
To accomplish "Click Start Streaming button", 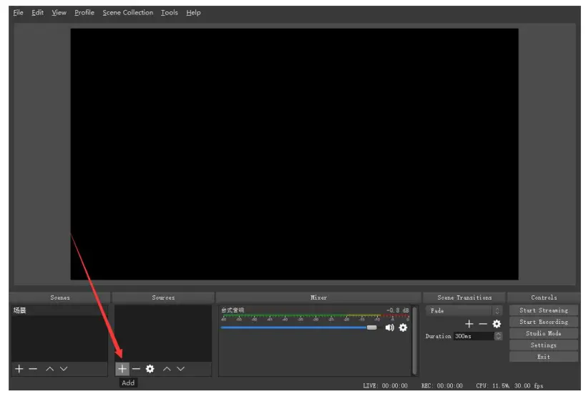I will tap(543, 310).
